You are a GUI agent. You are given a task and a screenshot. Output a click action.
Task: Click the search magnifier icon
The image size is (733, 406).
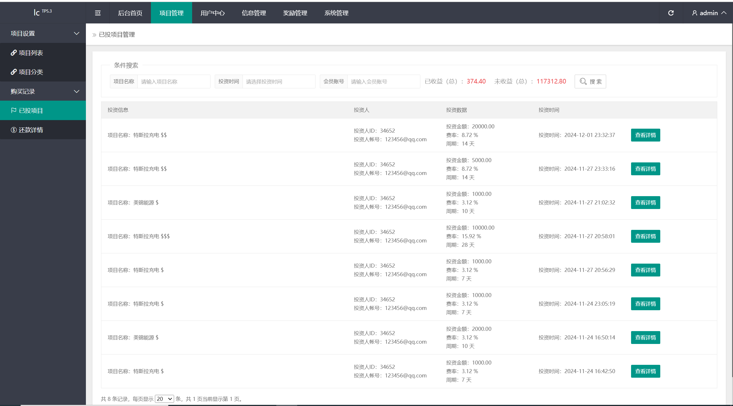[x=582, y=81]
